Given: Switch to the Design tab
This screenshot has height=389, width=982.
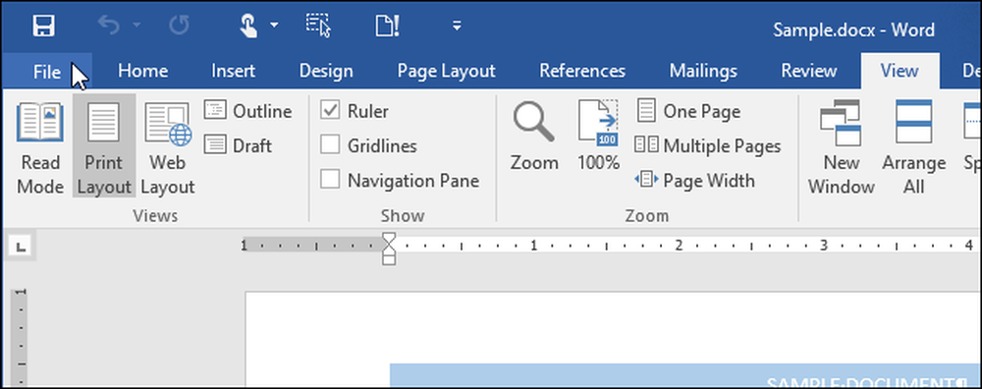Looking at the screenshot, I should pyautogui.click(x=326, y=72).
